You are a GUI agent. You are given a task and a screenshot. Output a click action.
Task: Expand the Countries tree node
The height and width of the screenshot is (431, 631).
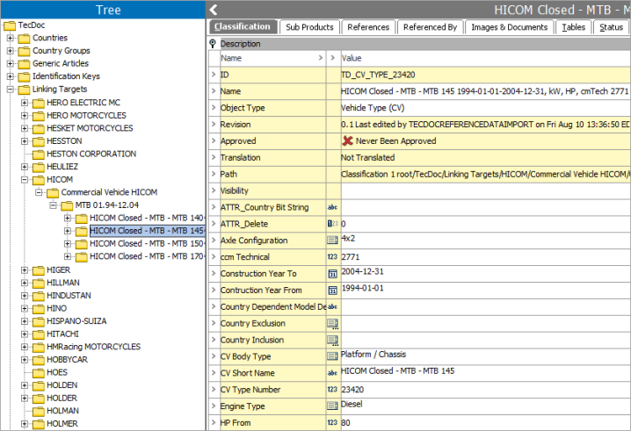pyautogui.click(x=11, y=39)
